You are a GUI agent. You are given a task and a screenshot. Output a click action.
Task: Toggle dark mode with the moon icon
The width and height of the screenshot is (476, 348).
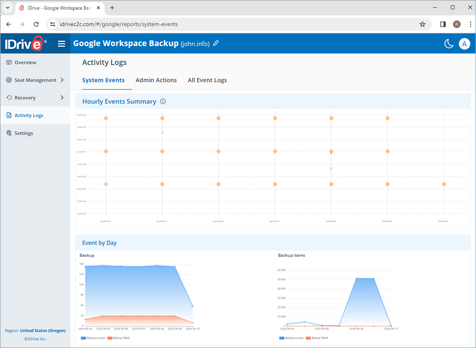tap(448, 44)
